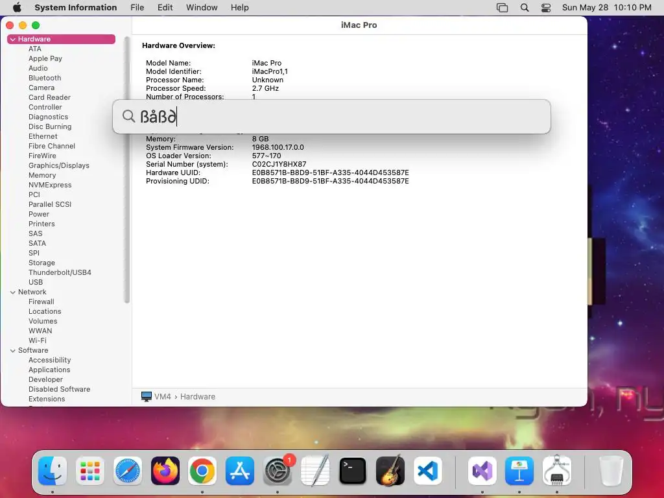Open TextEdit from the Dock
The width and height of the screenshot is (664, 498).
click(315, 471)
